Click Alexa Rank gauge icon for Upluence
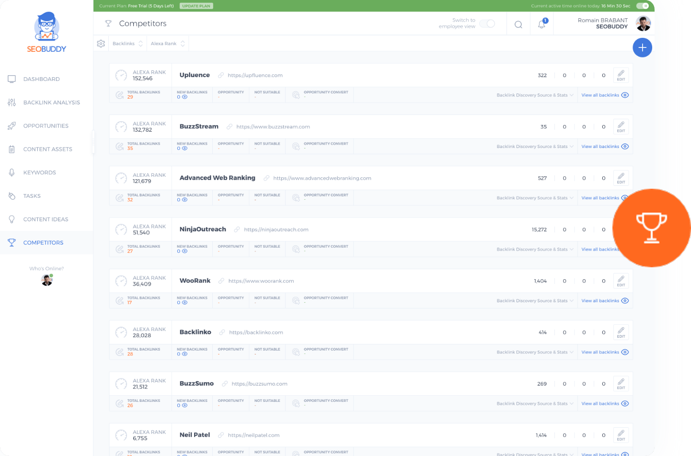 pos(121,75)
